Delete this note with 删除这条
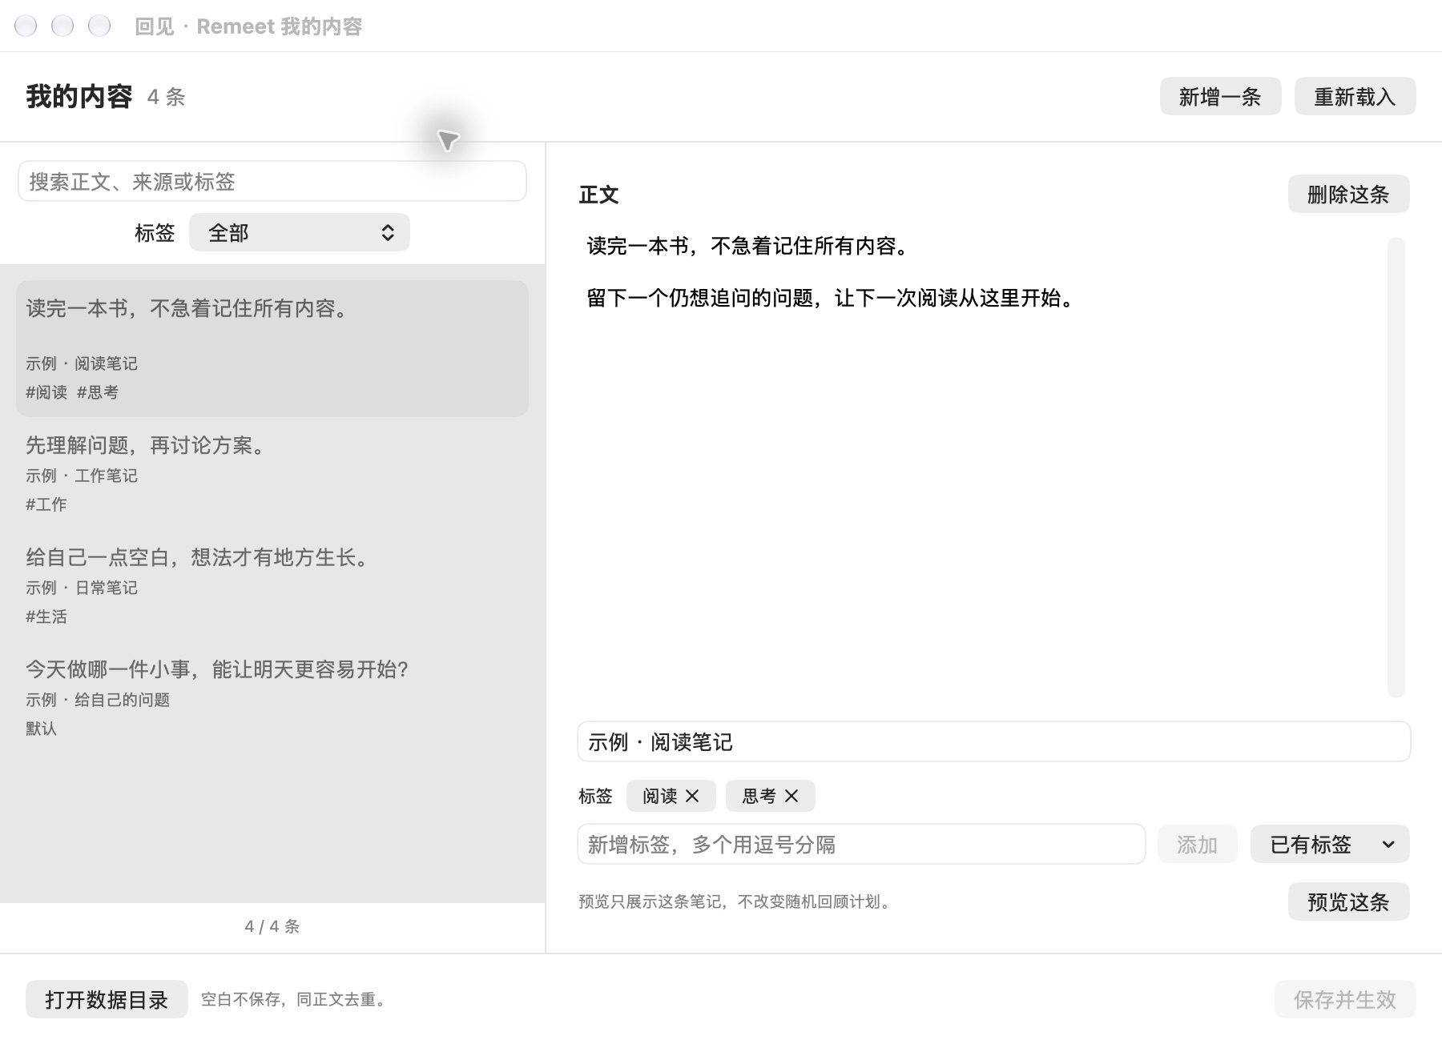1442x1044 pixels. point(1348,194)
